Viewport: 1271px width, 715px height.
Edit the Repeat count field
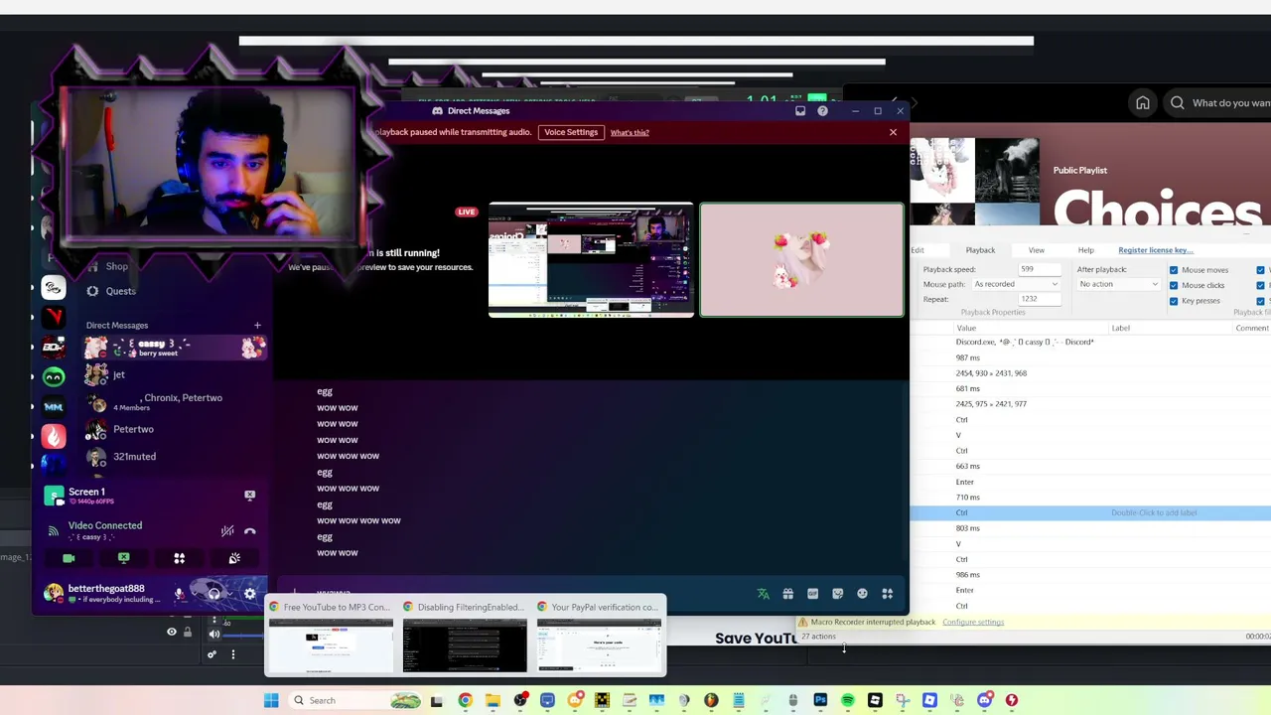(x=1039, y=299)
